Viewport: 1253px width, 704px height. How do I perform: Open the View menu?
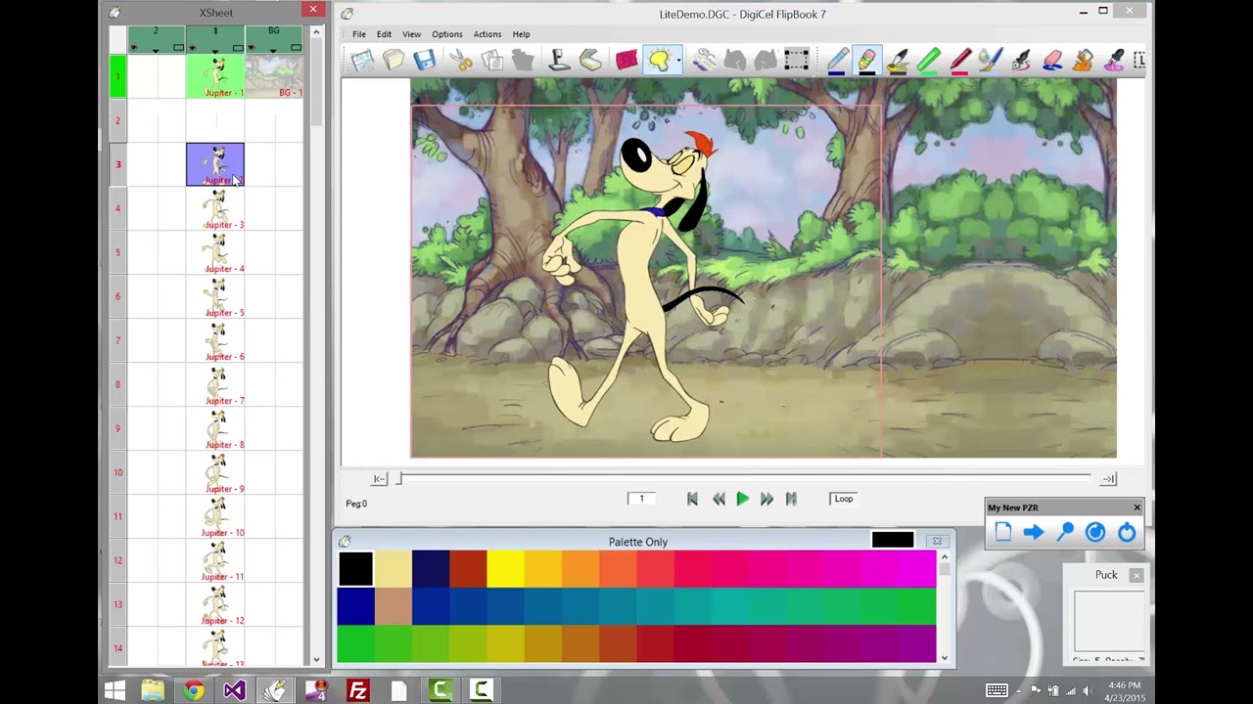[x=411, y=34]
